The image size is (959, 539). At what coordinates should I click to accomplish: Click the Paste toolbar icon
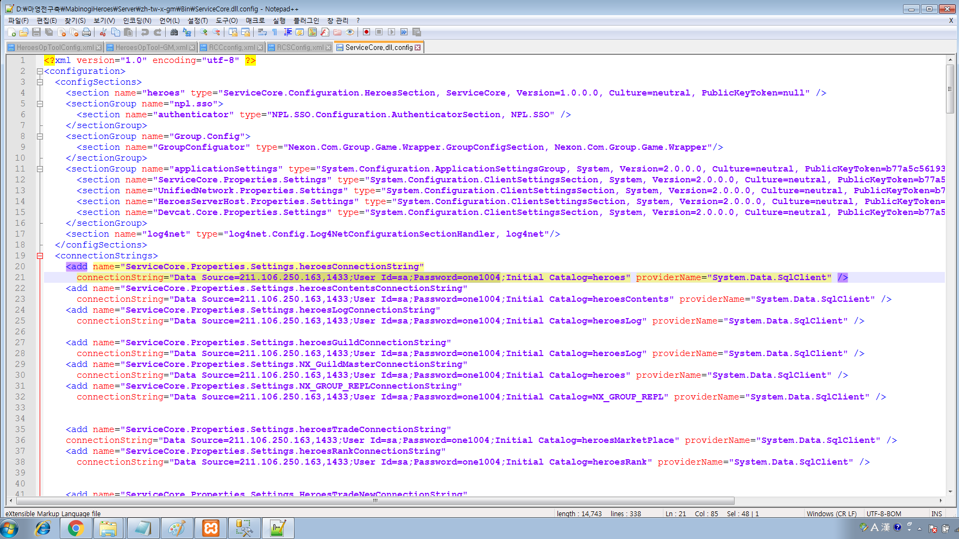pyautogui.click(x=128, y=32)
